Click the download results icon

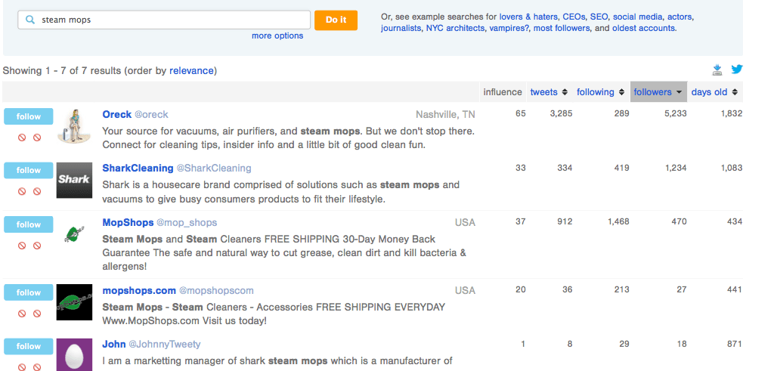(x=717, y=70)
